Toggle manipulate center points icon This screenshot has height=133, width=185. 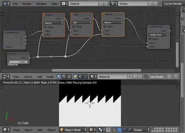108,130
